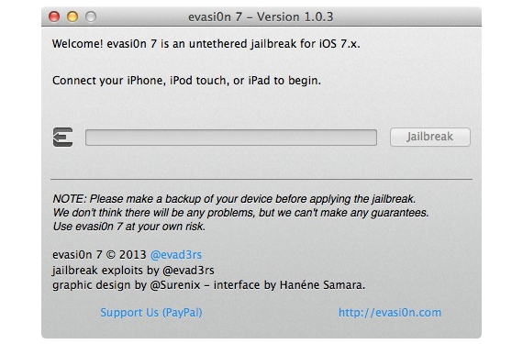Close the evasi0n 7 window
The height and width of the screenshot is (344, 523).
pyautogui.click(x=54, y=17)
